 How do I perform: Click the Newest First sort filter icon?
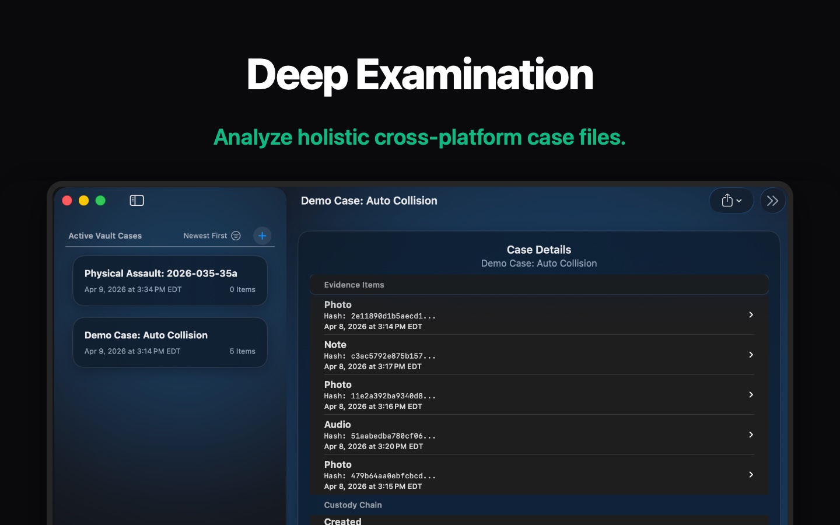point(236,236)
